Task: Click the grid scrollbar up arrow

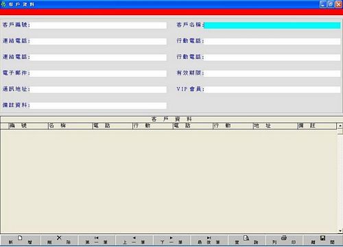Action: [340, 126]
